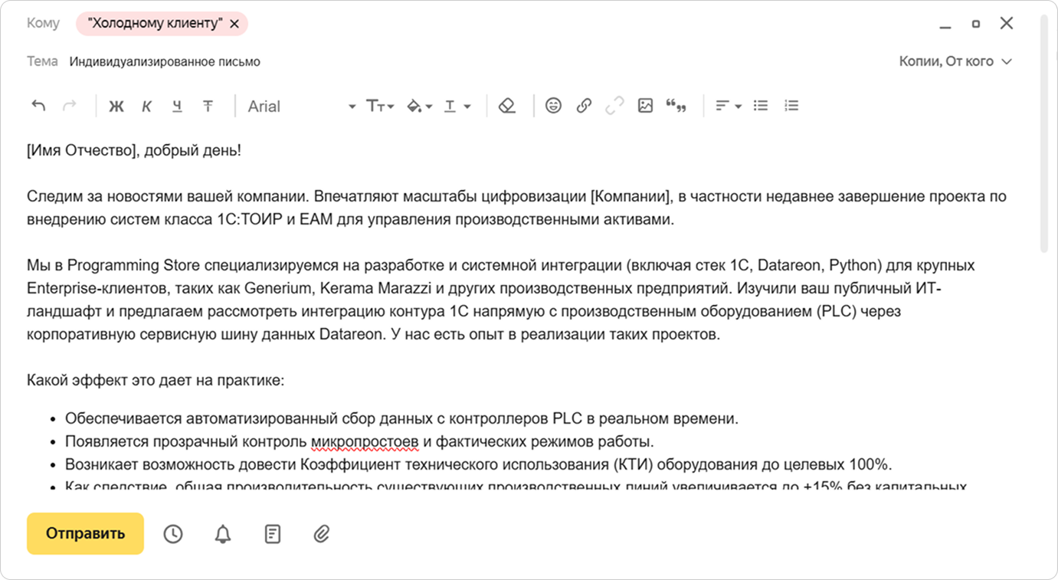Click the line "Какой эффект это дает на практике:"
Screen dimensions: 1058x580
pyautogui.click(x=156, y=381)
